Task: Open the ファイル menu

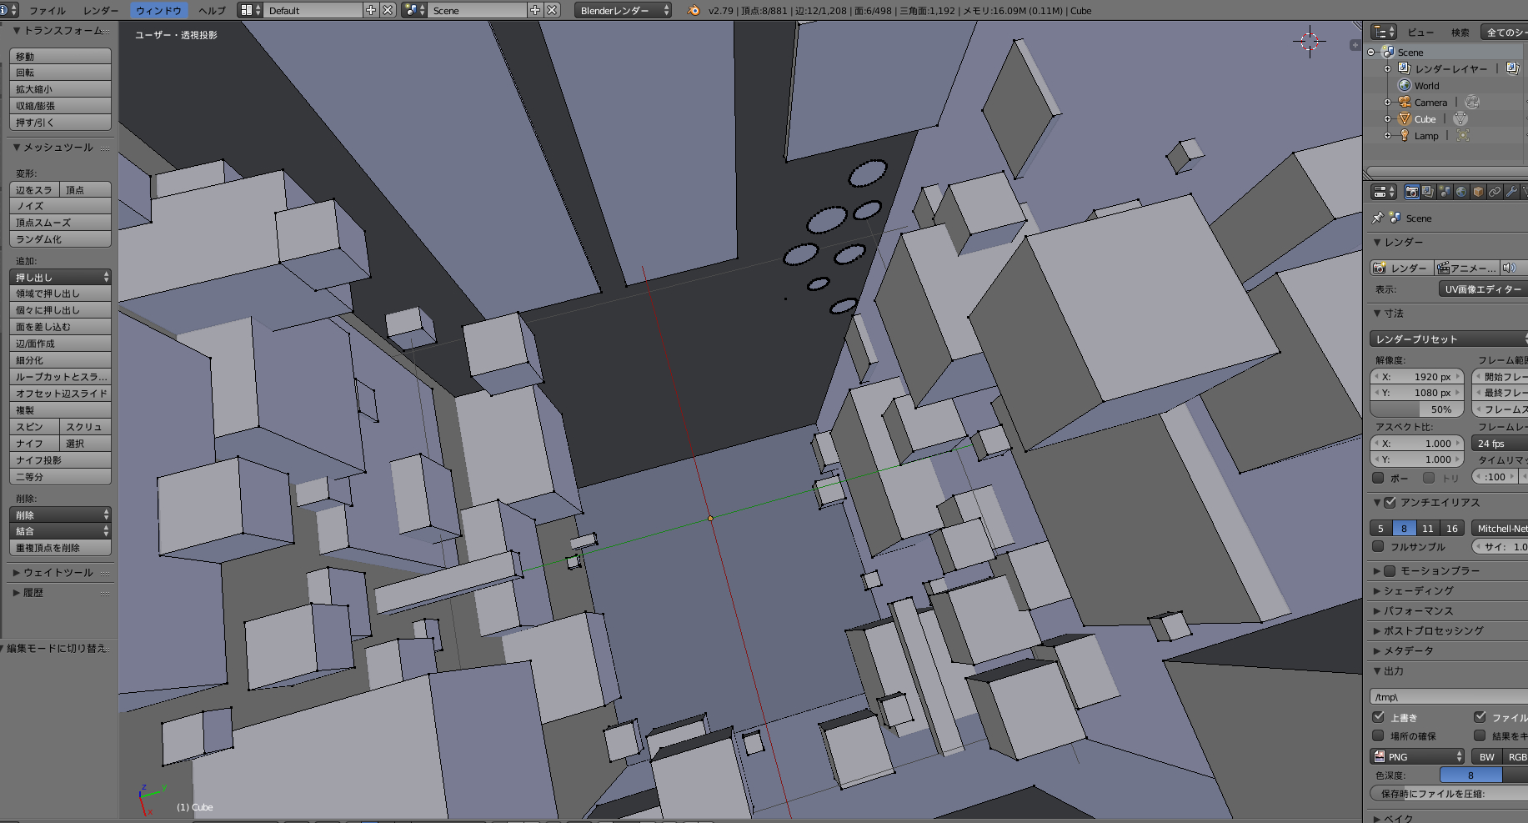Action: pos(48,11)
